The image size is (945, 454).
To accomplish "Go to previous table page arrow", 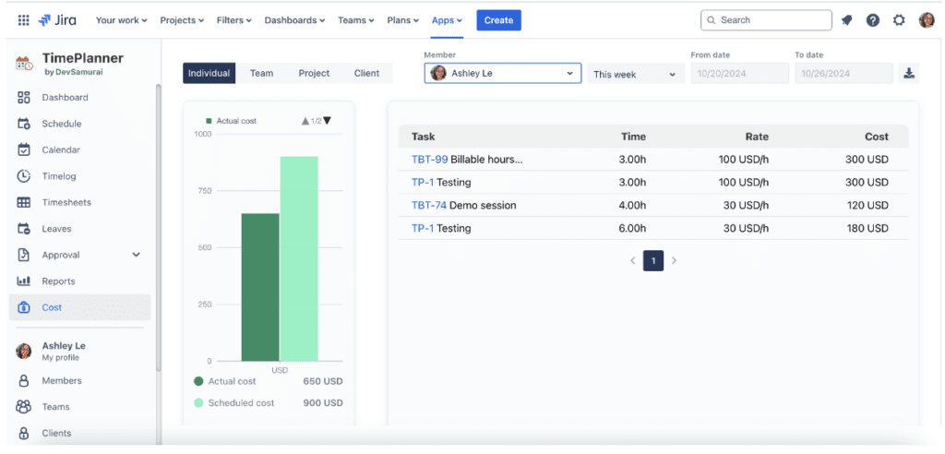I will click(x=633, y=260).
